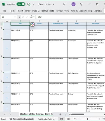Click the Deceleration name cell
The image size is (105, 121).
[77, 48]
